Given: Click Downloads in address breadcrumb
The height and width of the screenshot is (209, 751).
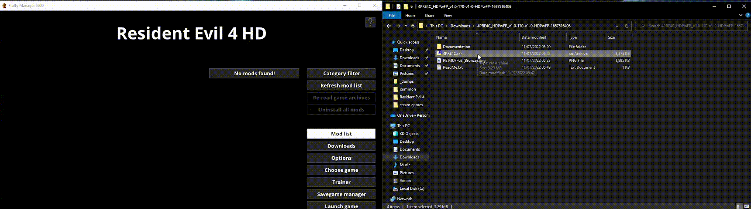Looking at the screenshot, I should [x=460, y=26].
